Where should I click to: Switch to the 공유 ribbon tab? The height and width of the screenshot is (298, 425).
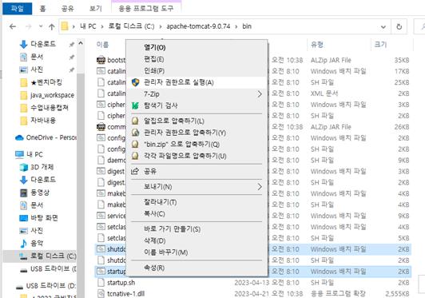click(x=68, y=9)
